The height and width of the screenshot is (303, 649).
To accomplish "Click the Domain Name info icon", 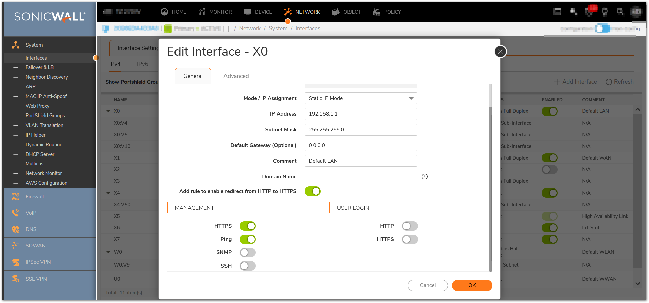I will pos(425,177).
